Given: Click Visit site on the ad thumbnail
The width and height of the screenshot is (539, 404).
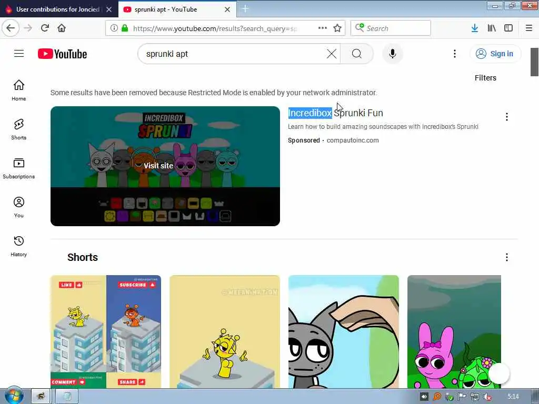Looking at the screenshot, I should (158, 166).
